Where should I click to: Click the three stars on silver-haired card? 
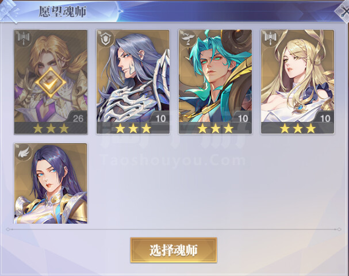133,128
